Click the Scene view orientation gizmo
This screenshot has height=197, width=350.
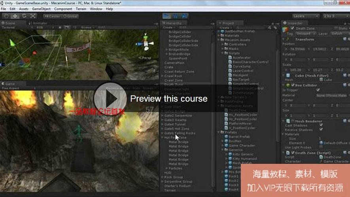click(146, 43)
